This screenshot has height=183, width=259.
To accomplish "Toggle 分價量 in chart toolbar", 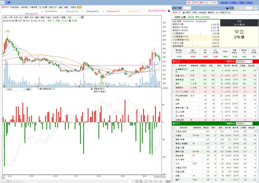I will coord(63,17).
